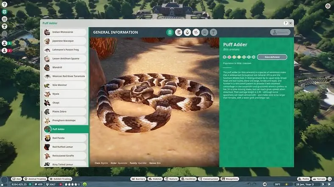
Task: Open the Facilities build menu
Action: click(188, 179)
